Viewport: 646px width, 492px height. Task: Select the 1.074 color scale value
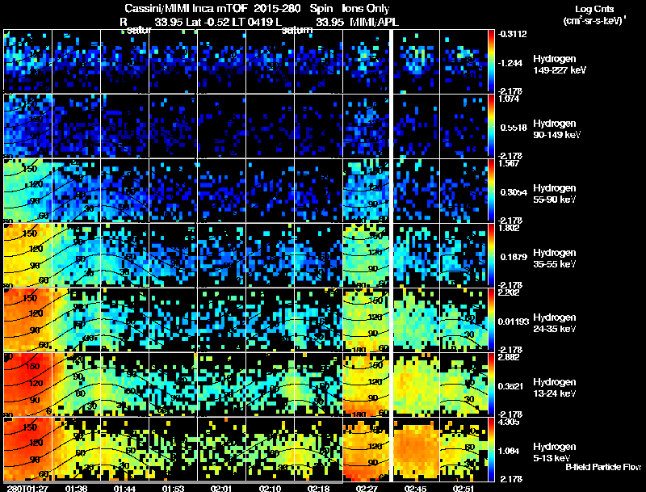point(509,99)
